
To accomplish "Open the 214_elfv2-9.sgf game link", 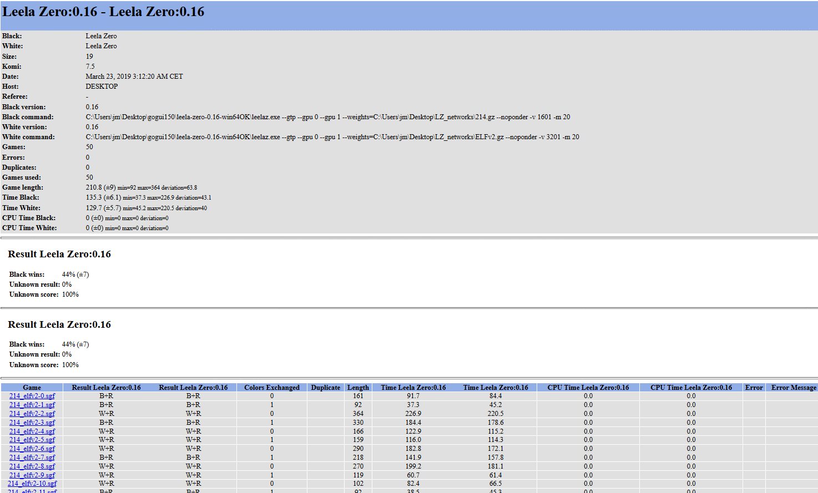I will point(32,475).
